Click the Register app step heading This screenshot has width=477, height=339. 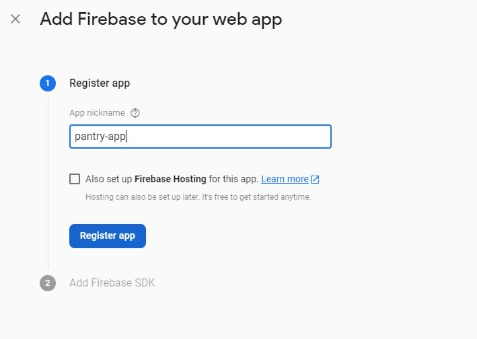(x=100, y=83)
